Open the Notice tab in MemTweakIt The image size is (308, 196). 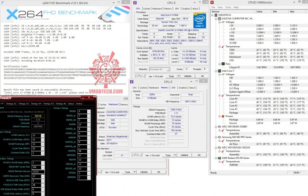point(79,104)
